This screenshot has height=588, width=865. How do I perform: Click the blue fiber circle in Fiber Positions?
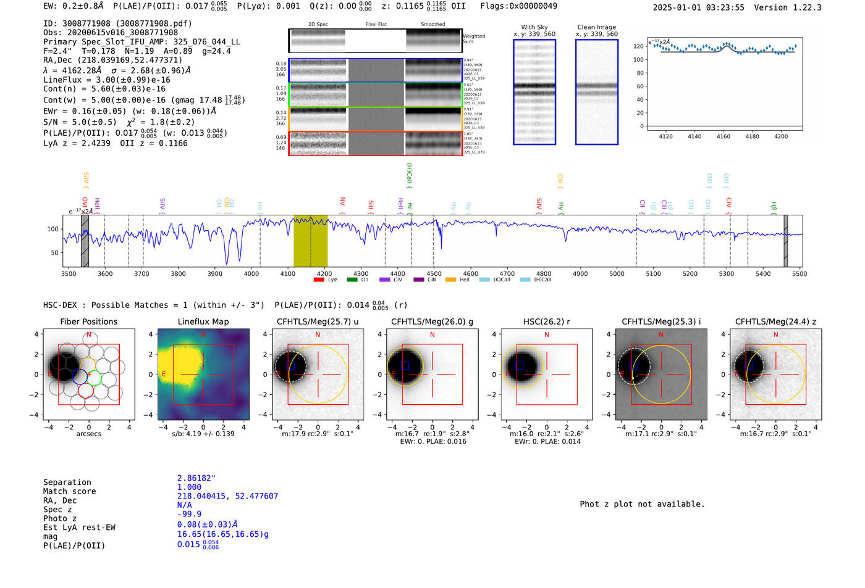[x=80, y=376]
